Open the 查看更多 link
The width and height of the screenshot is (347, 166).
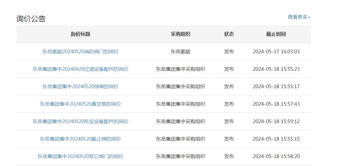299,17
